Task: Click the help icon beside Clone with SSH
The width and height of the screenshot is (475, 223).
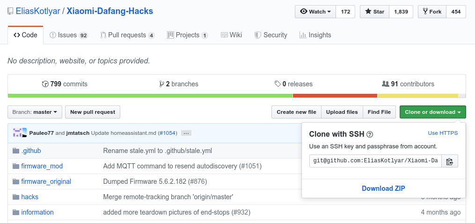Action: [370, 134]
